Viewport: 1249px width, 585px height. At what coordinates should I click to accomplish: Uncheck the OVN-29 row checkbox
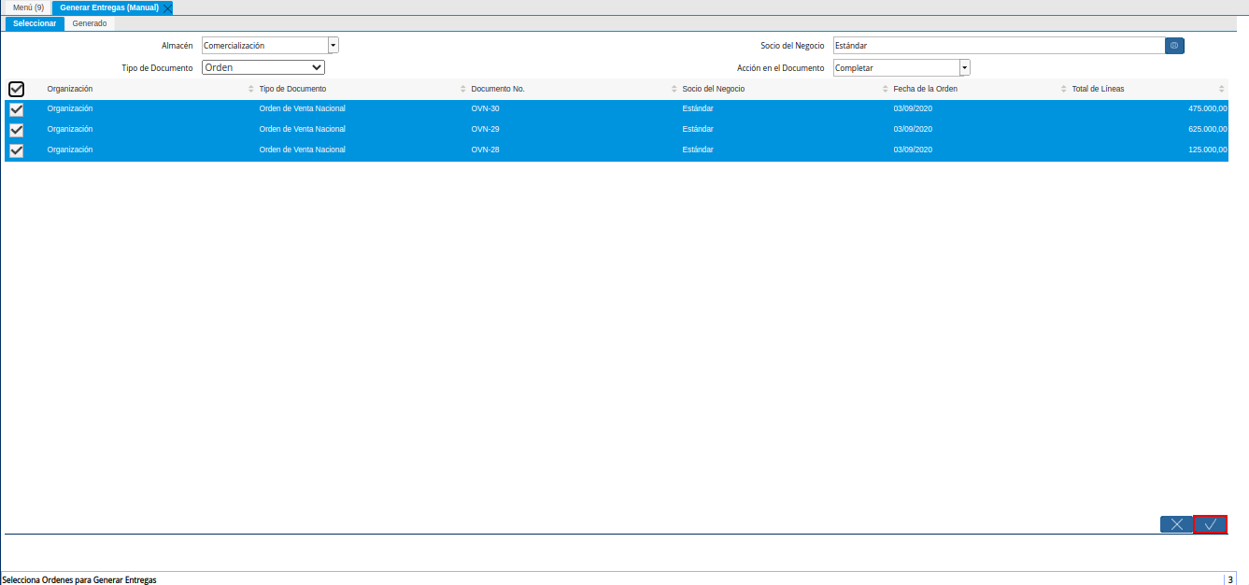16,130
